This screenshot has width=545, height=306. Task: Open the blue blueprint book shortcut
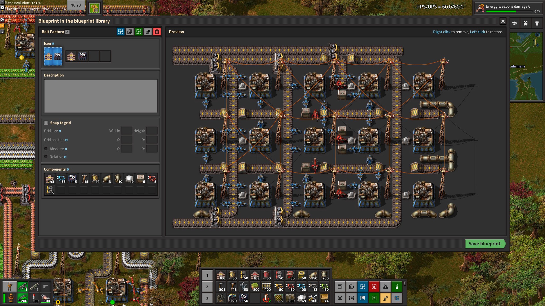[x=363, y=298]
